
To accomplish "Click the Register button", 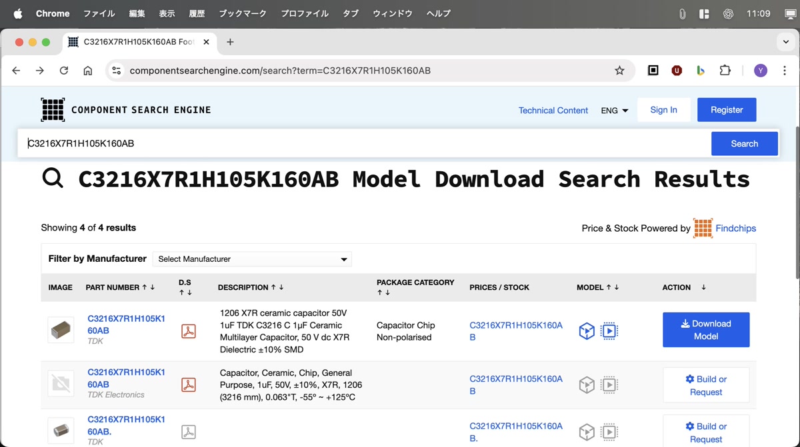I will [727, 110].
